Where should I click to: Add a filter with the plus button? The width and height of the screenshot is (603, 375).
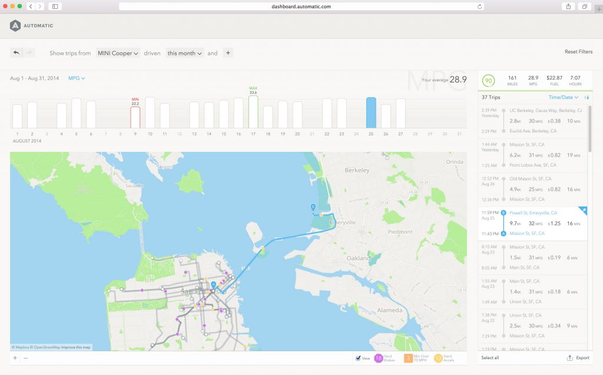tap(228, 53)
